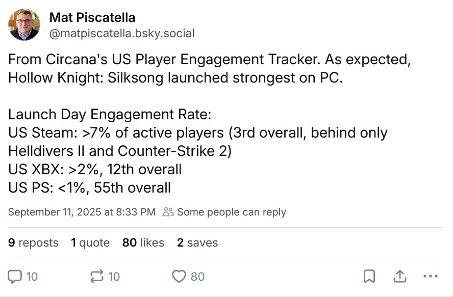The image size is (453, 297).
Task: Open Mat Piscatella's profile avatar
Action: (x=24, y=25)
